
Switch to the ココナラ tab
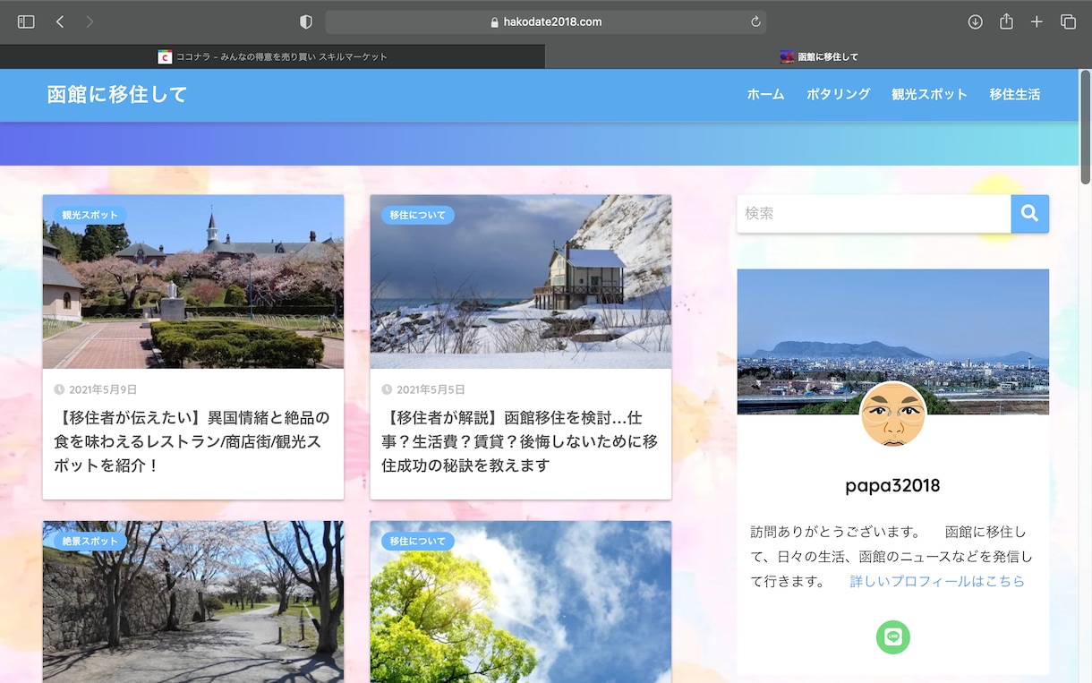[272, 56]
